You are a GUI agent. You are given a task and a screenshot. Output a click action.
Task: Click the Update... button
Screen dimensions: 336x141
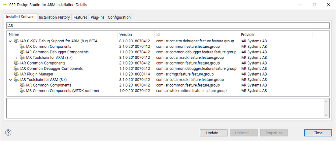point(213,133)
